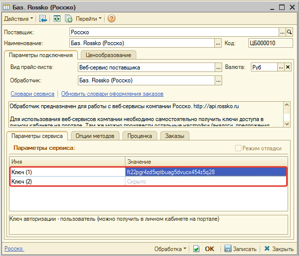Click the Вид прайс-листа field

click(146, 67)
